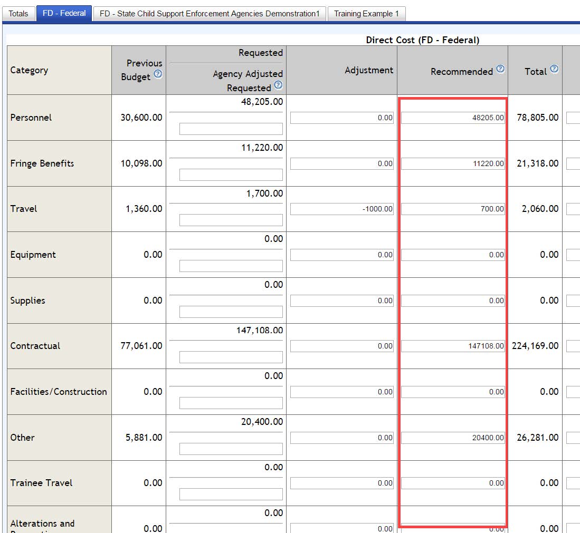
Task: Click the Equipment Adjustment input field
Action: [x=342, y=255]
